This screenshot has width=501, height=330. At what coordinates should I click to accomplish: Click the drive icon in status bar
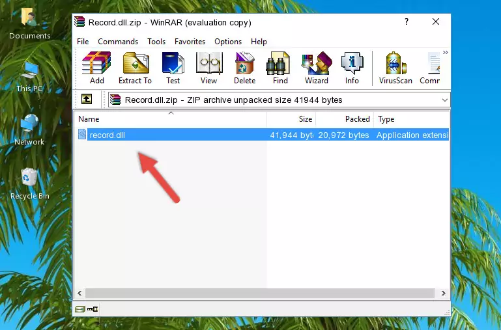click(x=80, y=309)
